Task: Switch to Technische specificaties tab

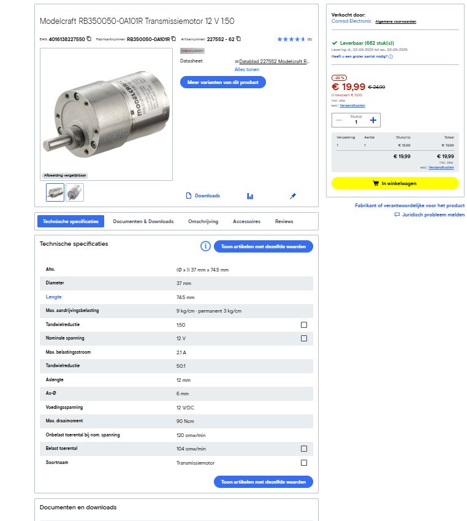Action: pyautogui.click(x=70, y=221)
